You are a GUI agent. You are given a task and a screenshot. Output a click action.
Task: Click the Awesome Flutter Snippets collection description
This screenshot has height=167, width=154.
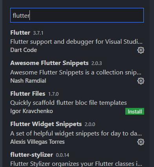76,72
